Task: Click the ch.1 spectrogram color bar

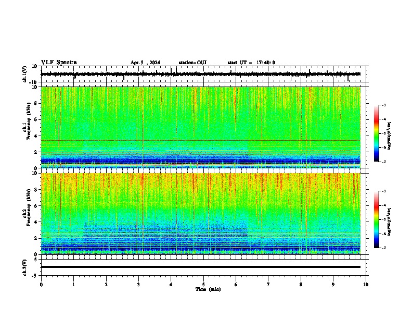Action: click(x=377, y=133)
